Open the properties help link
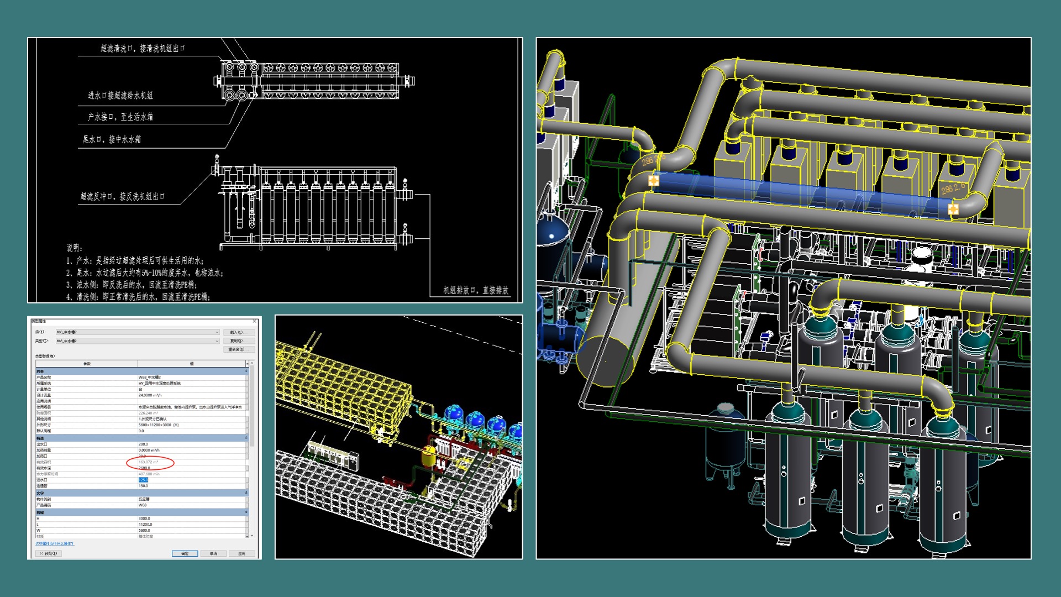Viewport: 1061px width, 597px height. click(54, 543)
